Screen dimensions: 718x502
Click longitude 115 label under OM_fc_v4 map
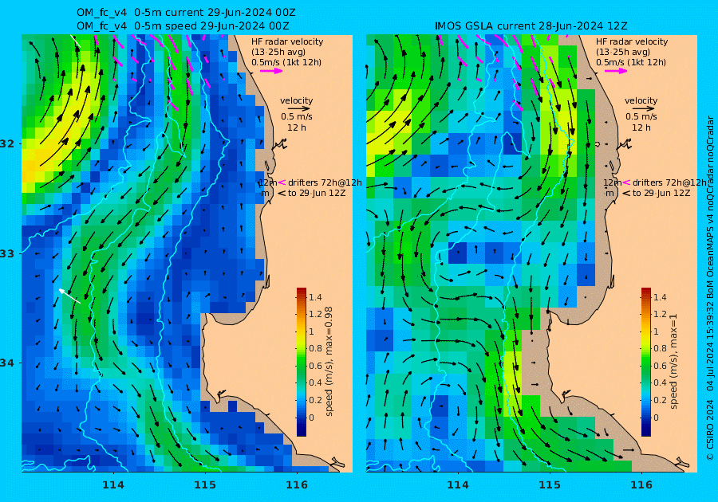pos(205,485)
